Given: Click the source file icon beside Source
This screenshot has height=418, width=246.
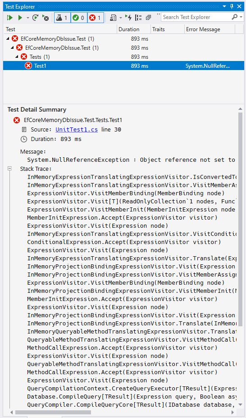Looking at the screenshot, I should point(24,130).
